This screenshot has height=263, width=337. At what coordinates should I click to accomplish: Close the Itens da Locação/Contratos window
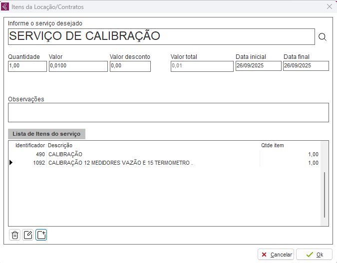tap(329, 7)
